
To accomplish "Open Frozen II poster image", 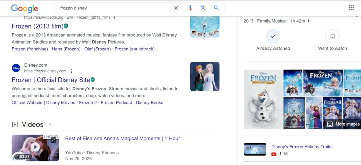I will click(x=332, y=113).
